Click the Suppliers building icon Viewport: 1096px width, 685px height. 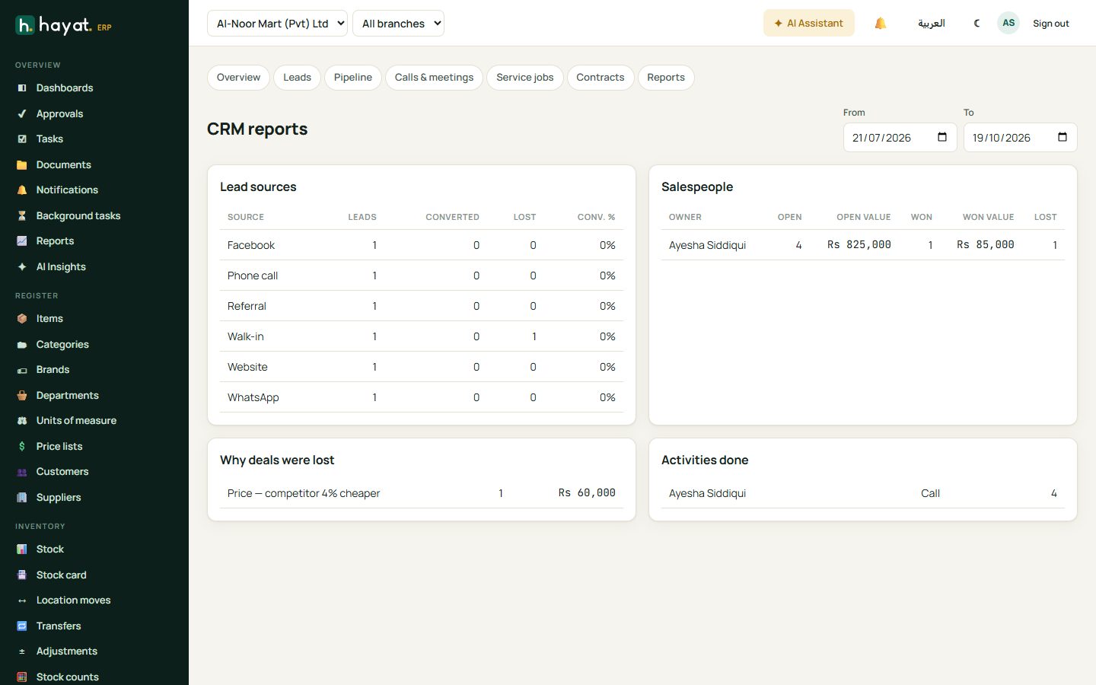pyautogui.click(x=22, y=498)
